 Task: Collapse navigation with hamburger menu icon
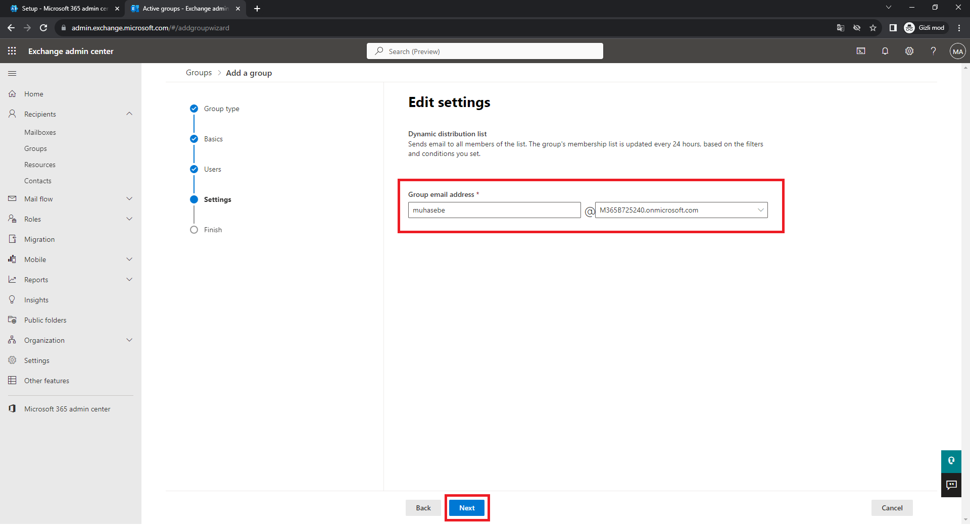point(12,73)
